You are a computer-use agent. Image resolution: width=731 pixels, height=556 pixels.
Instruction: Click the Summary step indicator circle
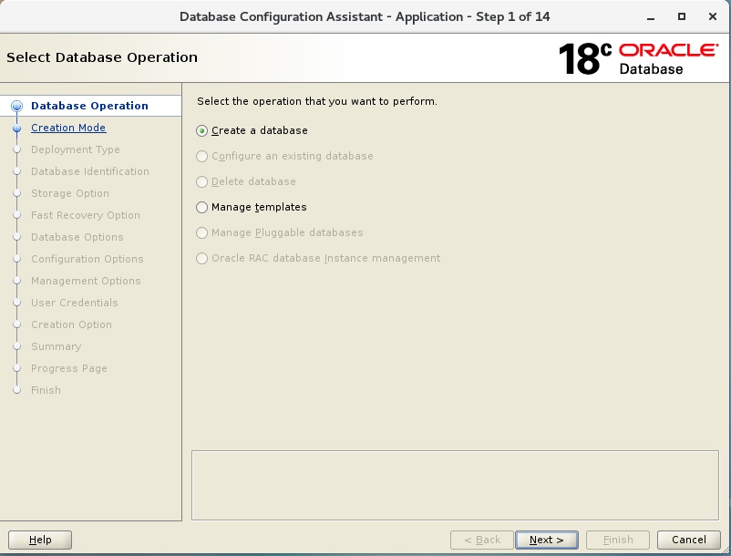coord(18,346)
